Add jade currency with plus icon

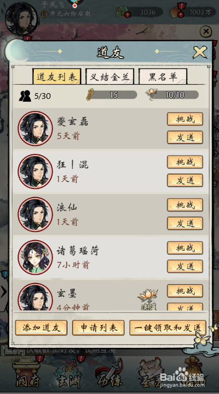click(x=127, y=15)
